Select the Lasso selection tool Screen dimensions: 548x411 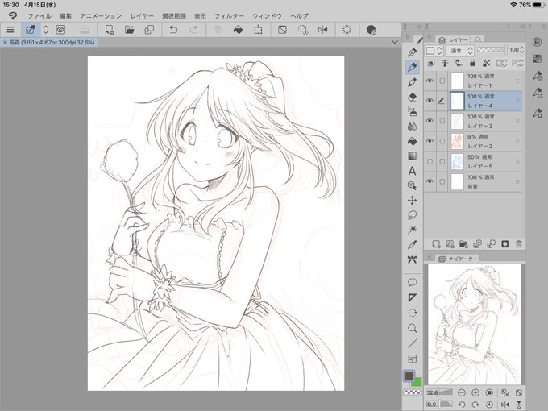413,215
